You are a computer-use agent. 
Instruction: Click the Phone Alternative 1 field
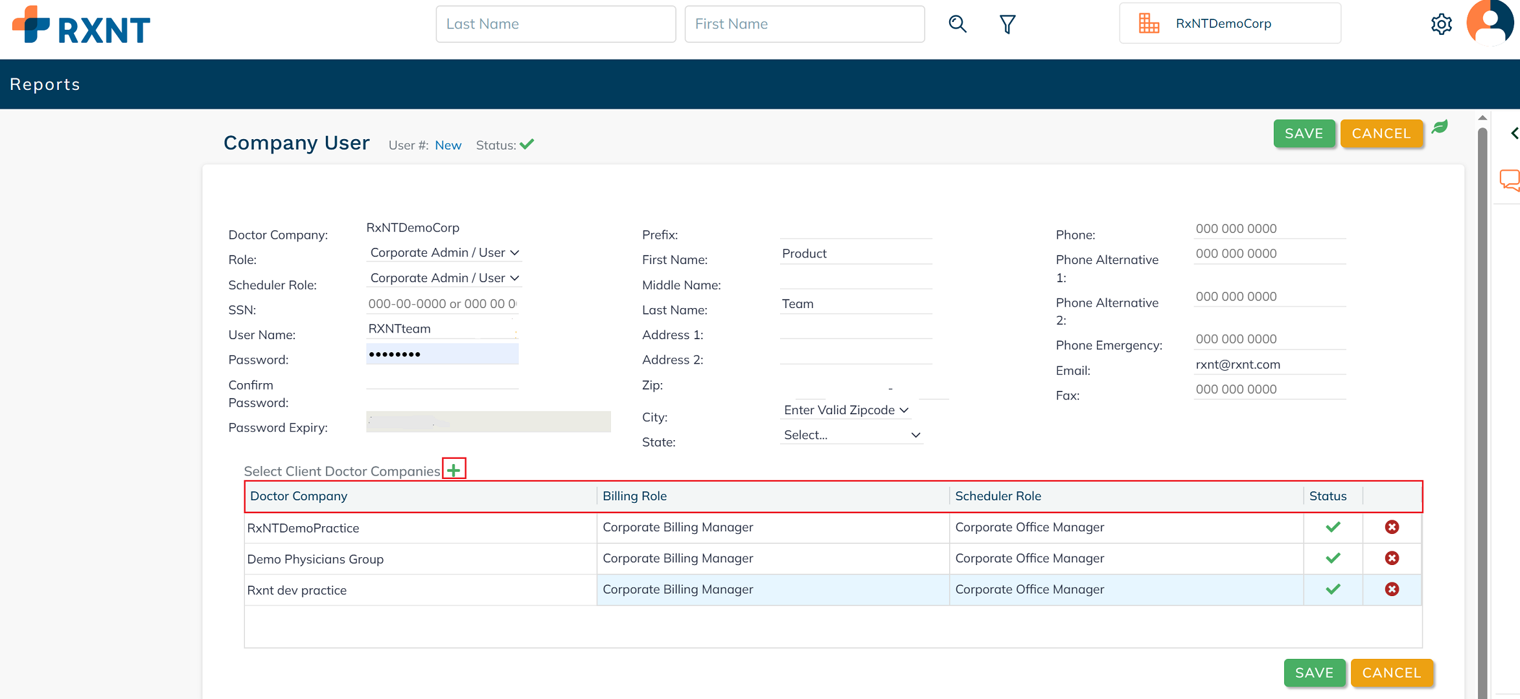pyautogui.click(x=1270, y=254)
